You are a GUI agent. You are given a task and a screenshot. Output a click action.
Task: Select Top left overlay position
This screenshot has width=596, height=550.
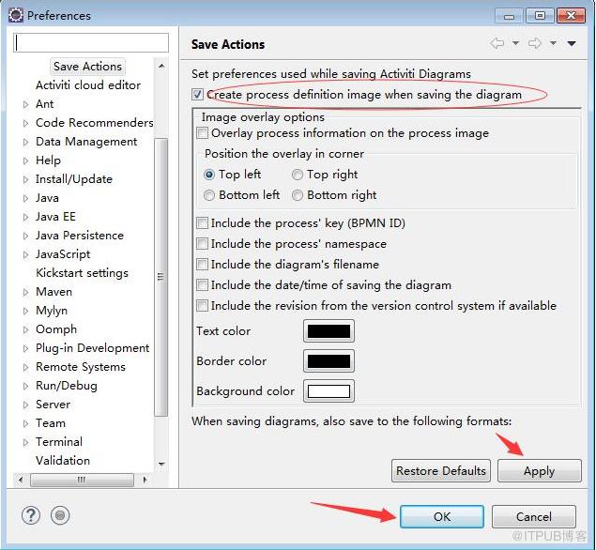coord(209,175)
